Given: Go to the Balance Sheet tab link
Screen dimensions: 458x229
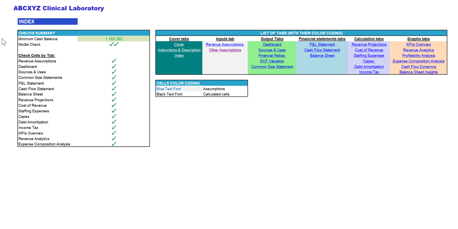Looking at the screenshot, I should [x=322, y=55].
